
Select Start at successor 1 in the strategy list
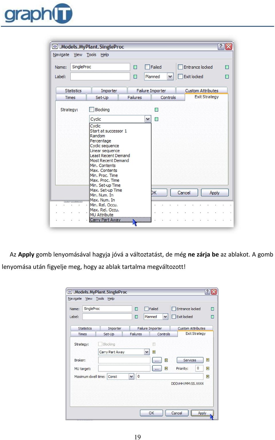point(120,131)
